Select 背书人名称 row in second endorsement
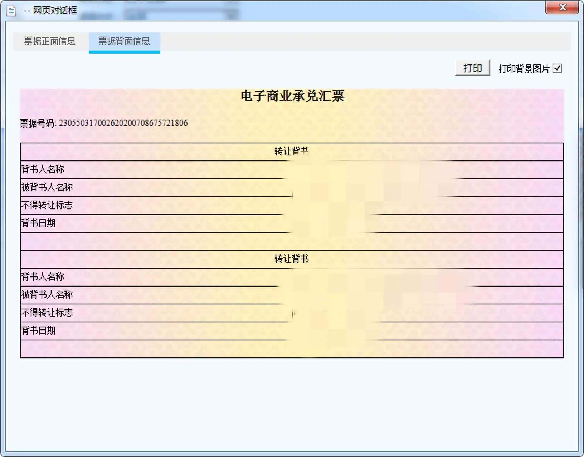This screenshot has height=457, width=584. [43, 277]
